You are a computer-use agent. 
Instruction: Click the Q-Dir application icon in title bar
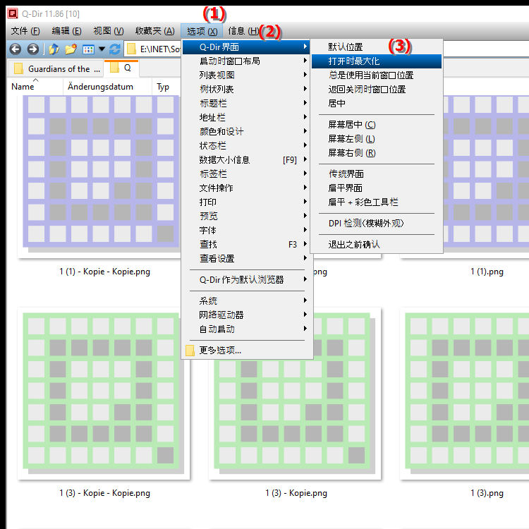click(13, 13)
